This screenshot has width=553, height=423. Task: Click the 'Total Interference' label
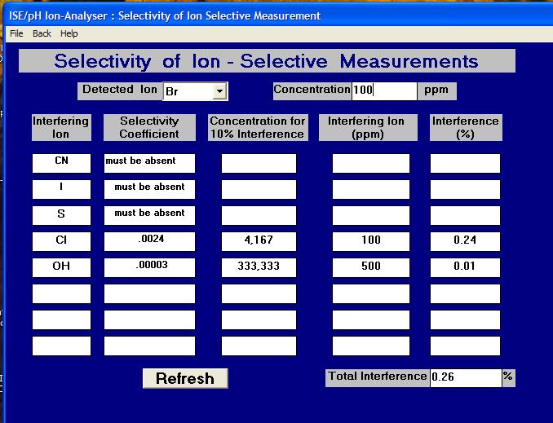(x=378, y=377)
